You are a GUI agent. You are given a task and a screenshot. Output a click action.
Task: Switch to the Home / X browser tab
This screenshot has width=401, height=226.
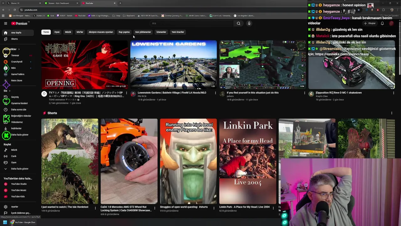pyautogui.click(x=23, y=3)
